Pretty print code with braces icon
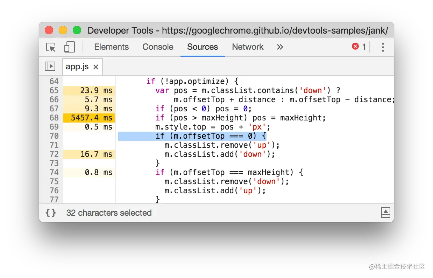 click(x=51, y=213)
